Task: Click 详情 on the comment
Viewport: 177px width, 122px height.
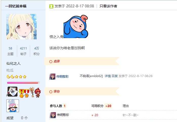Action: pos(108,76)
